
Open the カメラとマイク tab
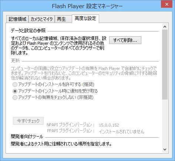pyautogui.click(x=41, y=19)
